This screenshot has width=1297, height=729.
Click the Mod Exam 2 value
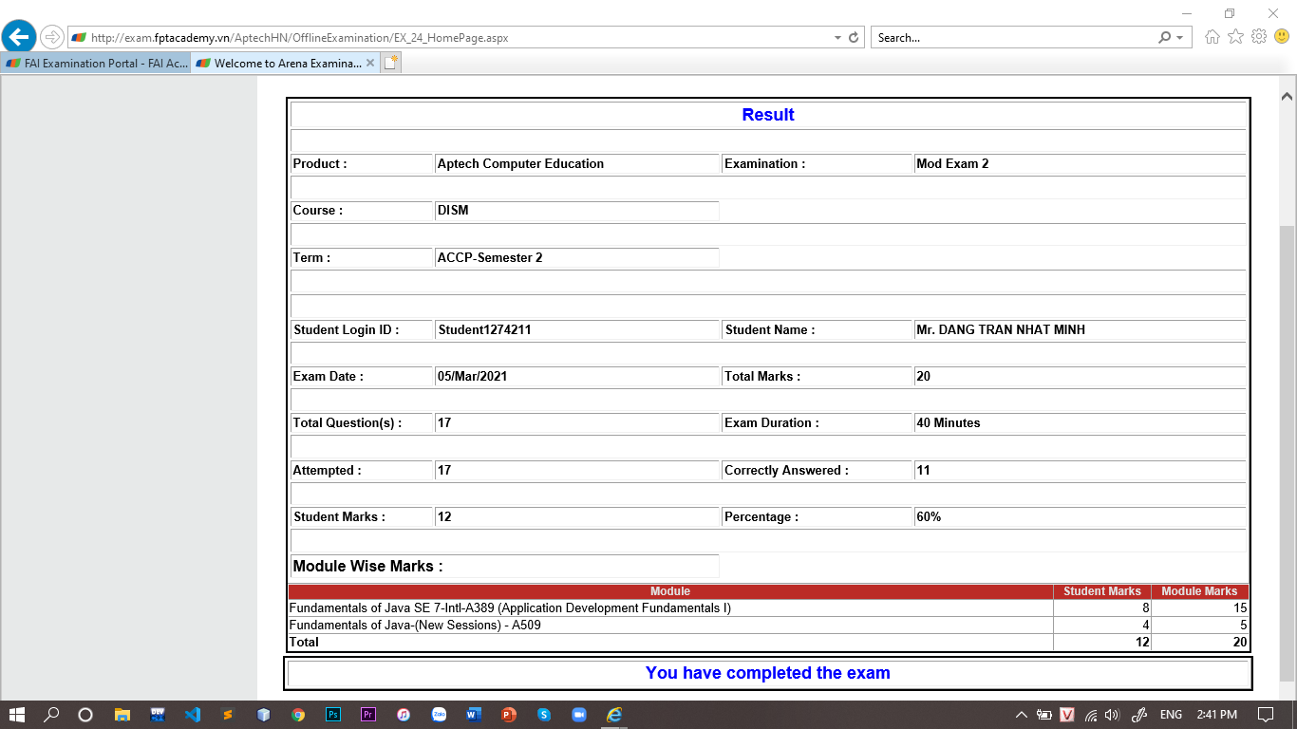click(x=952, y=164)
